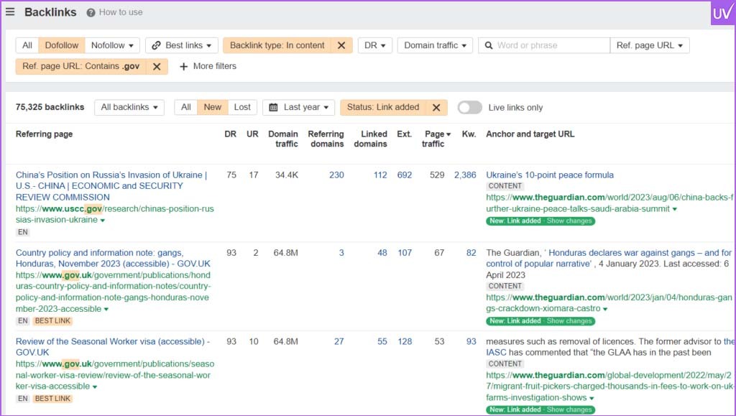Open the All backlinks dropdown
The width and height of the screenshot is (736, 416).
[x=129, y=107]
